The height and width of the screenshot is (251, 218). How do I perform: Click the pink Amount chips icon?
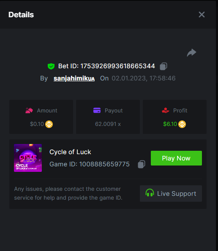point(29,110)
